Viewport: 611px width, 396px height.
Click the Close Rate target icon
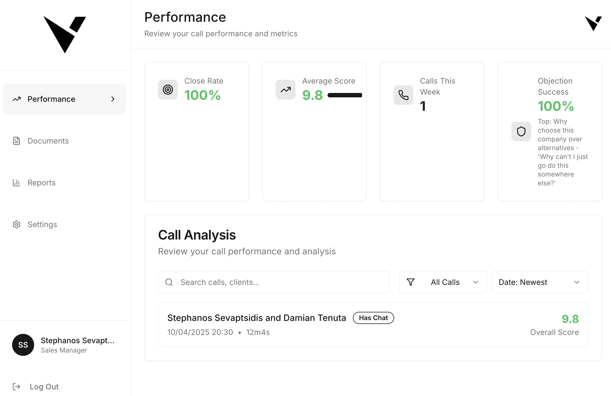tap(168, 90)
